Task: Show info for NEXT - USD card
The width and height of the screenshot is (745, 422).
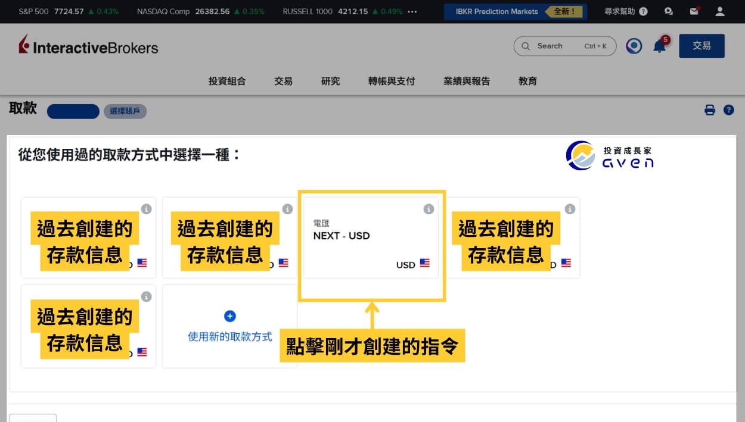Action: (x=429, y=209)
